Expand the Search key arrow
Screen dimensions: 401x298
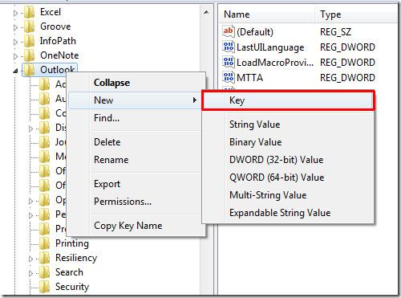click(30, 273)
